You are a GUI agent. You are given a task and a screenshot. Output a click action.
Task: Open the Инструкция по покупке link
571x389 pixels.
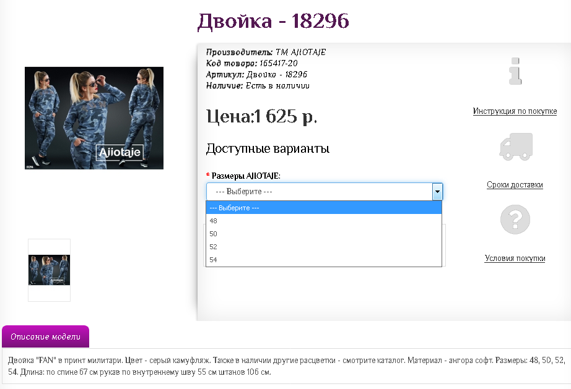point(515,111)
